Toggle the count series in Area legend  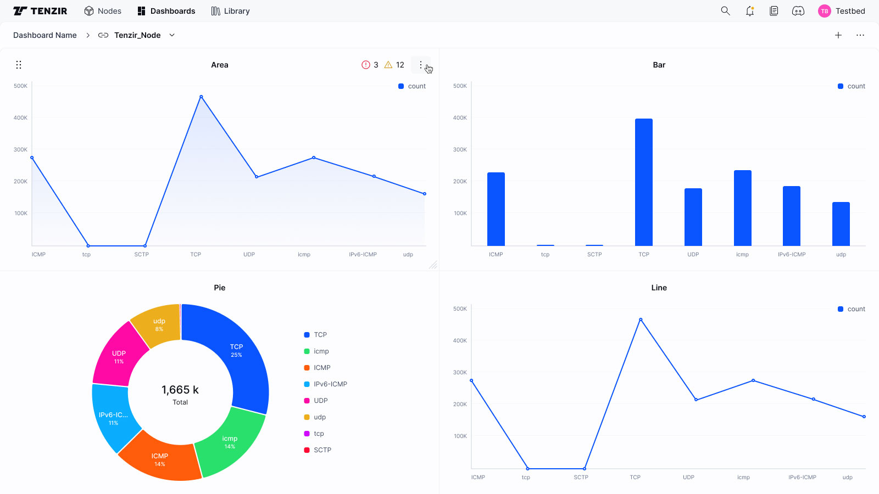412,86
